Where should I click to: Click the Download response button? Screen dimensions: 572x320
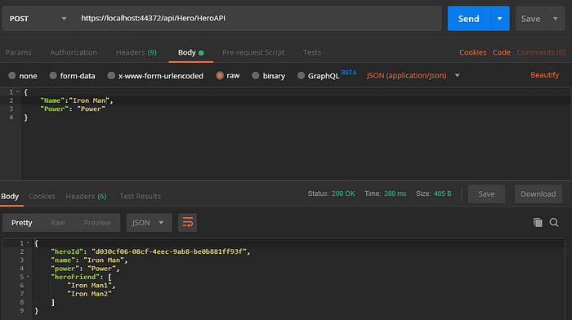[538, 194]
